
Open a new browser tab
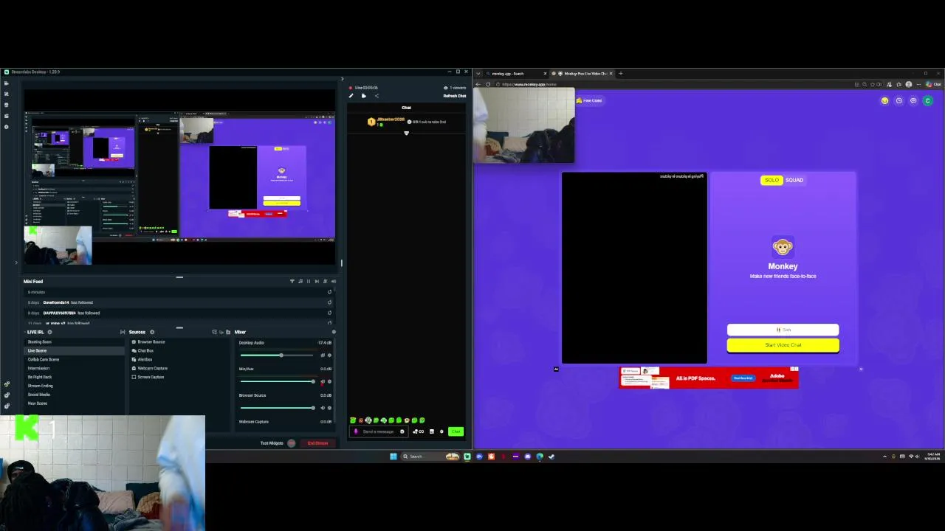tap(621, 74)
